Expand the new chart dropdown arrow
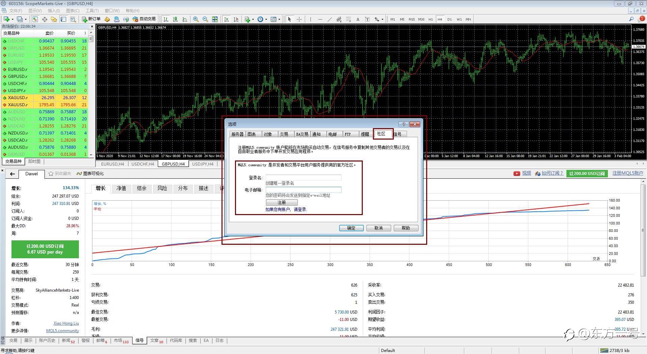Viewport: 647px width, 354px height. [12, 19]
